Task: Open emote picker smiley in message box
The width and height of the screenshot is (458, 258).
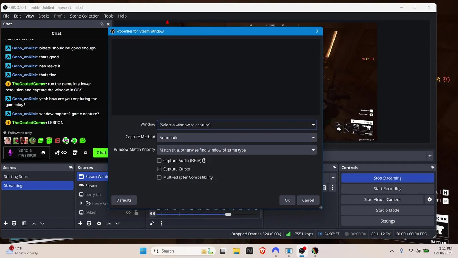Action: (x=43, y=153)
